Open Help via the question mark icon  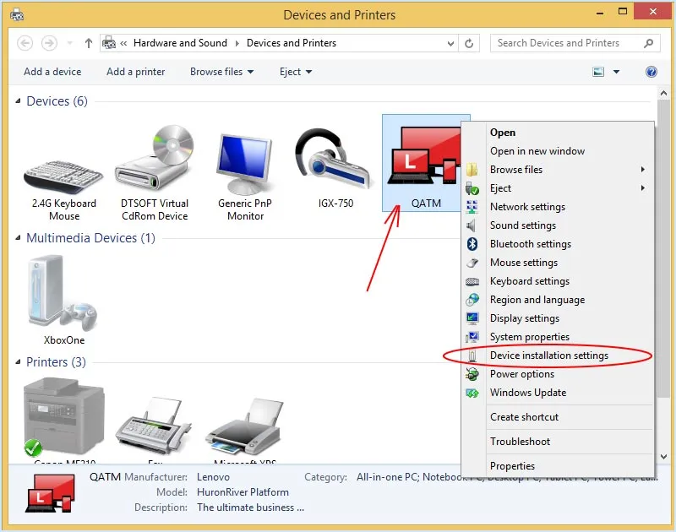[x=651, y=72]
